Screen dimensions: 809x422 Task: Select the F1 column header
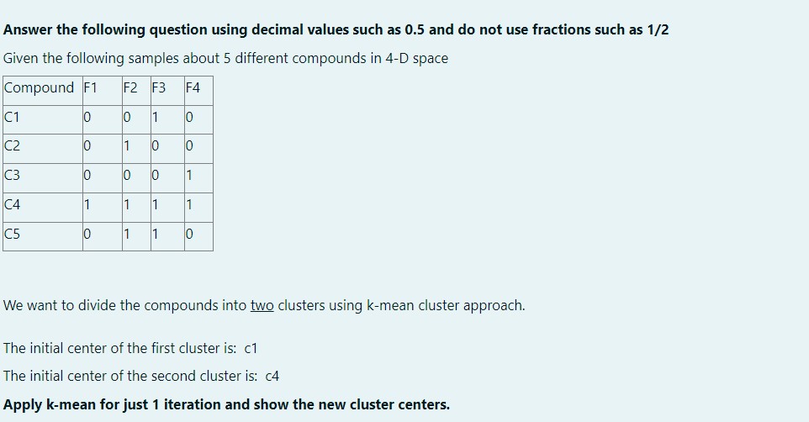[102, 91]
